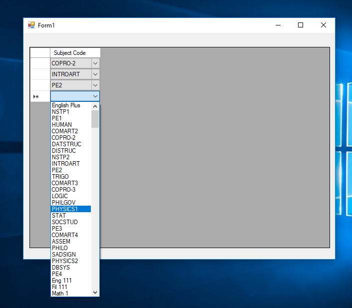Select COMART2 in the list
Image resolution: width=352 pixels, height=308 pixels.
[x=71, y=131]
